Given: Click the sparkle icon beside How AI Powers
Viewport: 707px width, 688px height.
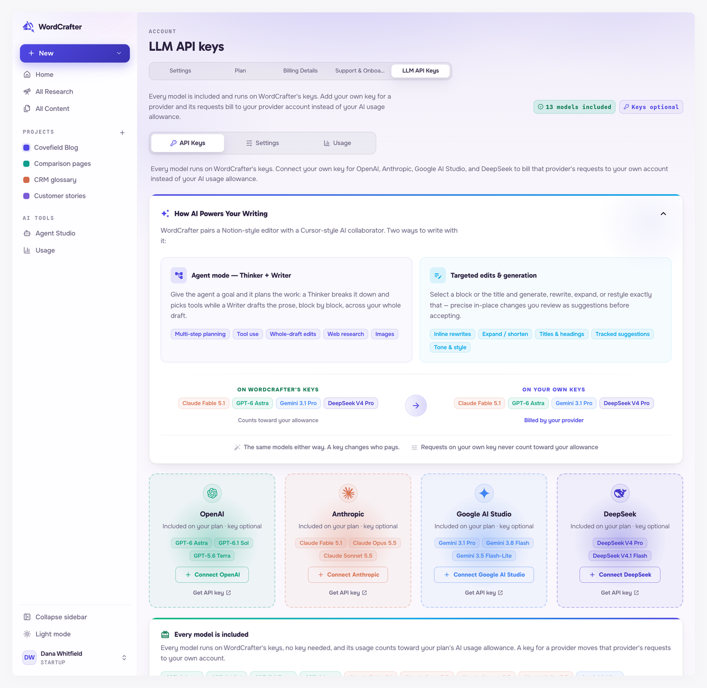Looking at the screenshot, I should (165, 214).
